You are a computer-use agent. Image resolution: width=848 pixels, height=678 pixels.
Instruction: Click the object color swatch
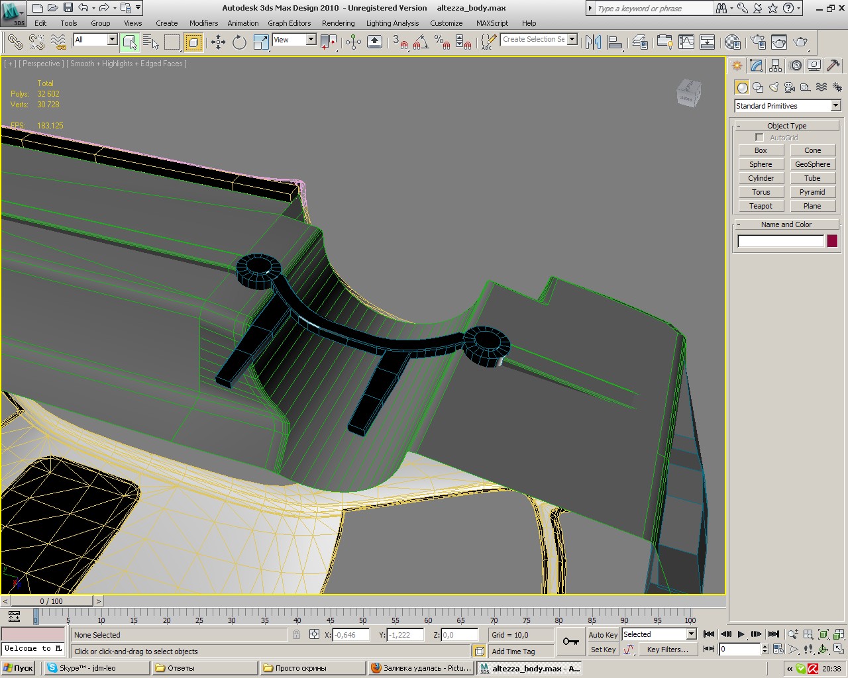(832, 241)
